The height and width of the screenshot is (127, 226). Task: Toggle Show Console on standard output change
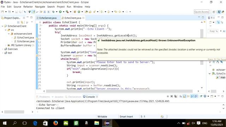(x=192, y=96)
